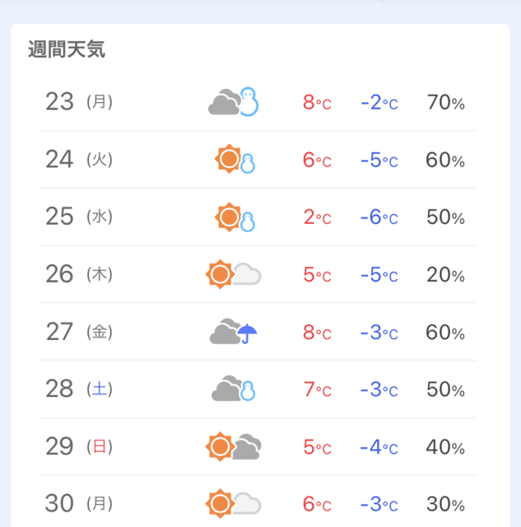Click the 30% precipitation value for the 30th
This screenshot has height=527, width=521.
click(x=445, y=504)
